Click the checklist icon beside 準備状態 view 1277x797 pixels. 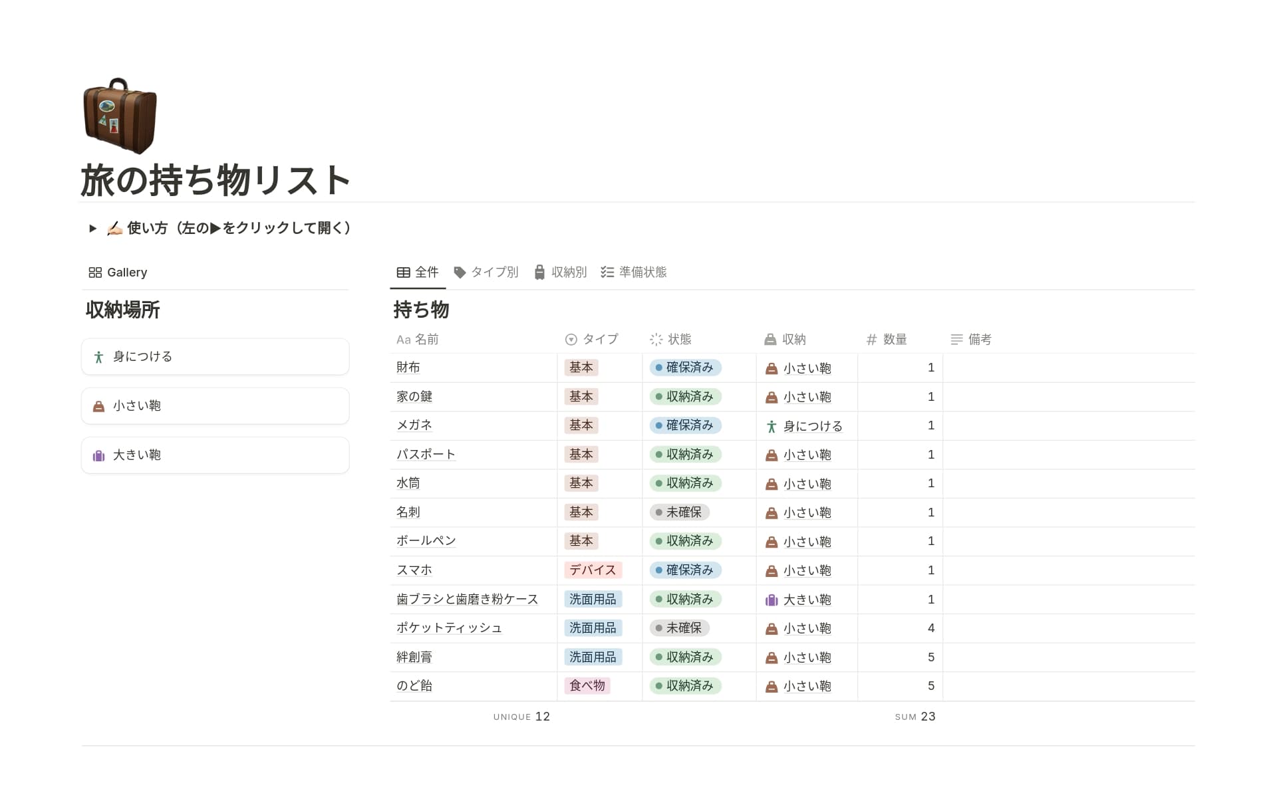[x=606, y=272]
